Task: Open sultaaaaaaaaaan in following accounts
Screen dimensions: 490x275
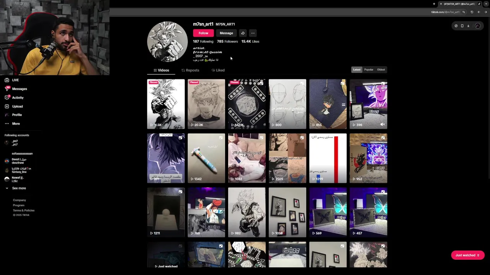Action: [22, 154]
